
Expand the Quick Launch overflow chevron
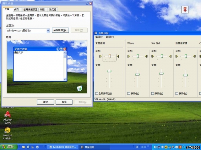(x=43, y=146)
